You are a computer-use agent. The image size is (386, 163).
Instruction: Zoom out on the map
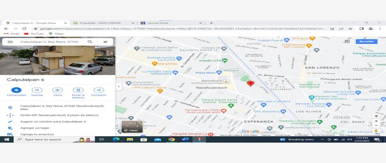[x=376, y=126]
